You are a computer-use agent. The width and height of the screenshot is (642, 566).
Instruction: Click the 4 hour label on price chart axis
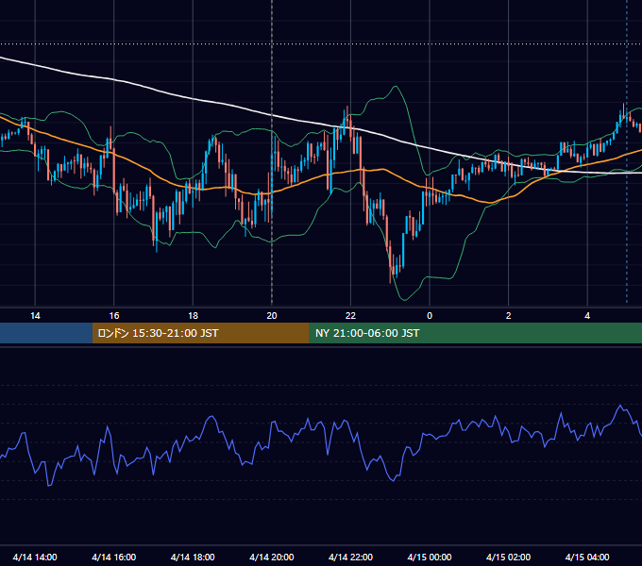[587, 316]
